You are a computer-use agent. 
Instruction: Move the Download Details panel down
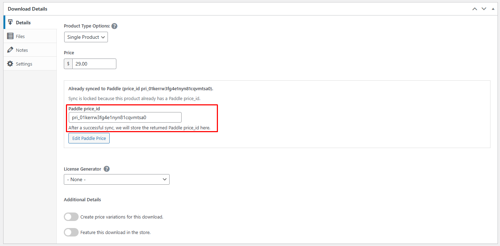point(484,9)
